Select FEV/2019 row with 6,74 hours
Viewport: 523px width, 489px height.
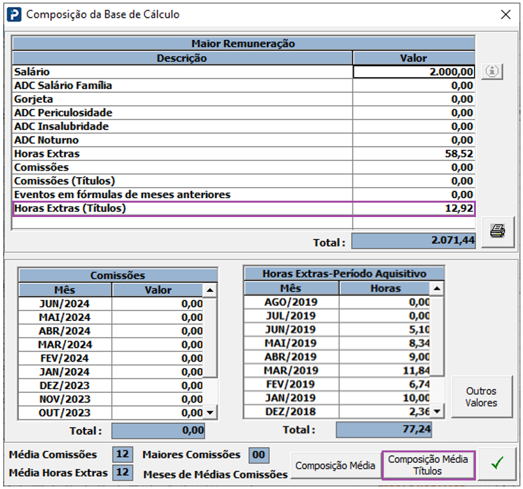337,384
